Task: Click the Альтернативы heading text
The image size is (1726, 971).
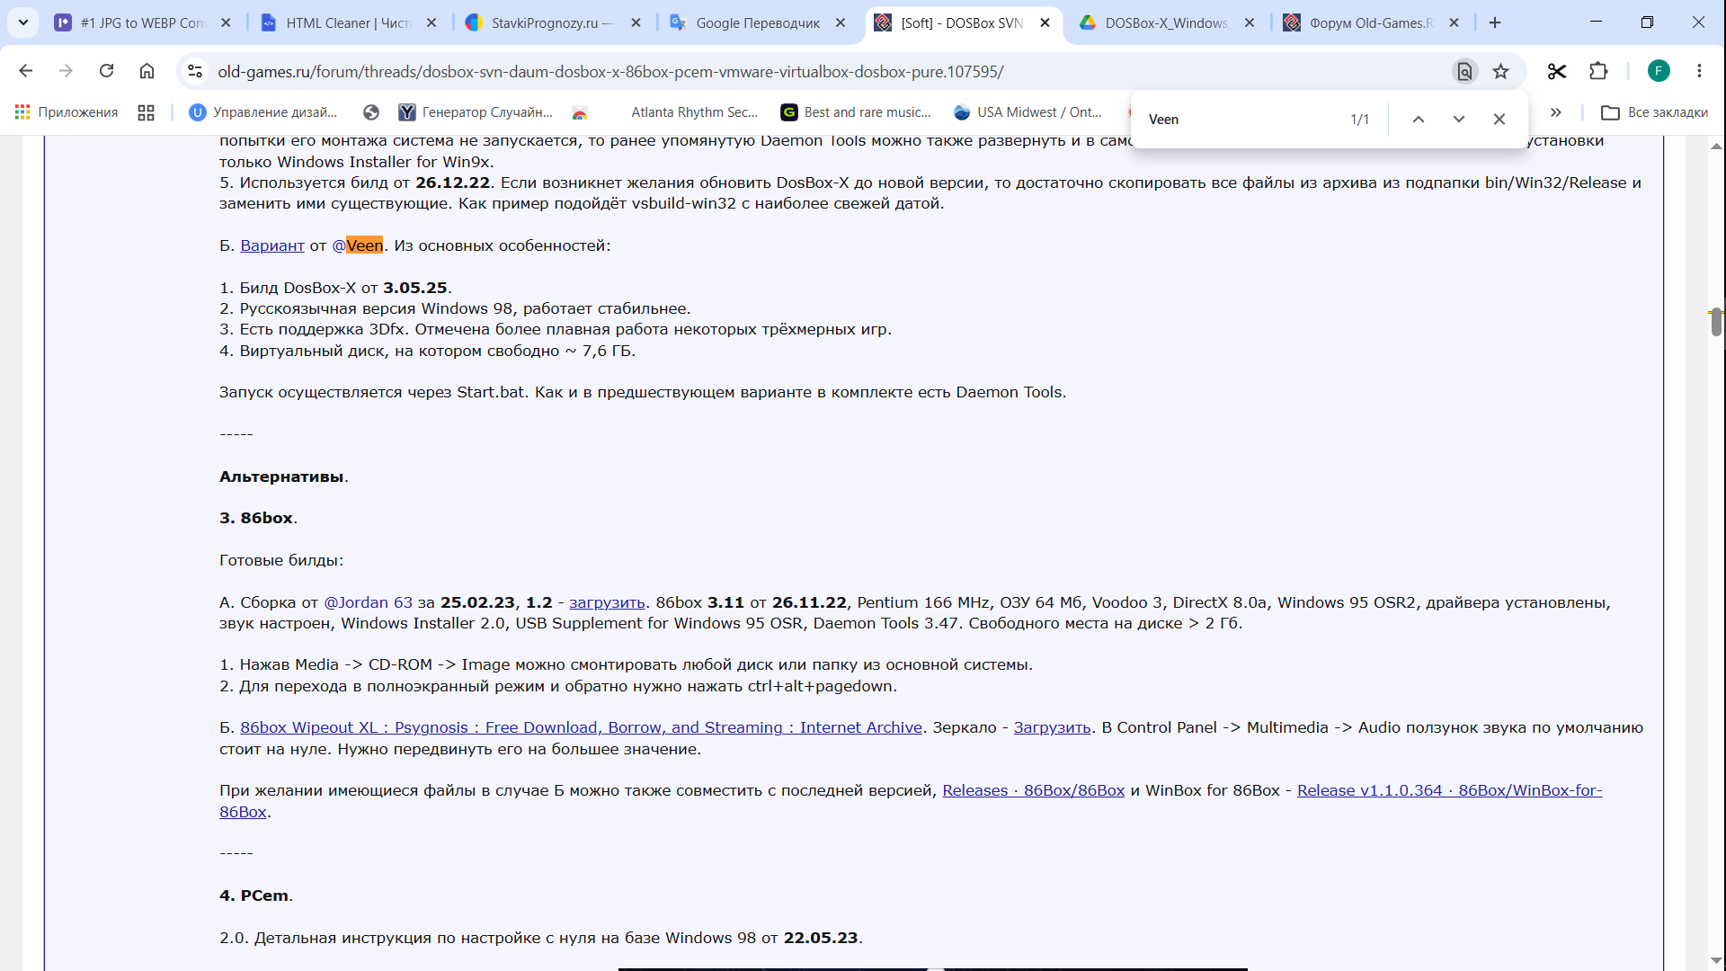Action: [281, 477]
